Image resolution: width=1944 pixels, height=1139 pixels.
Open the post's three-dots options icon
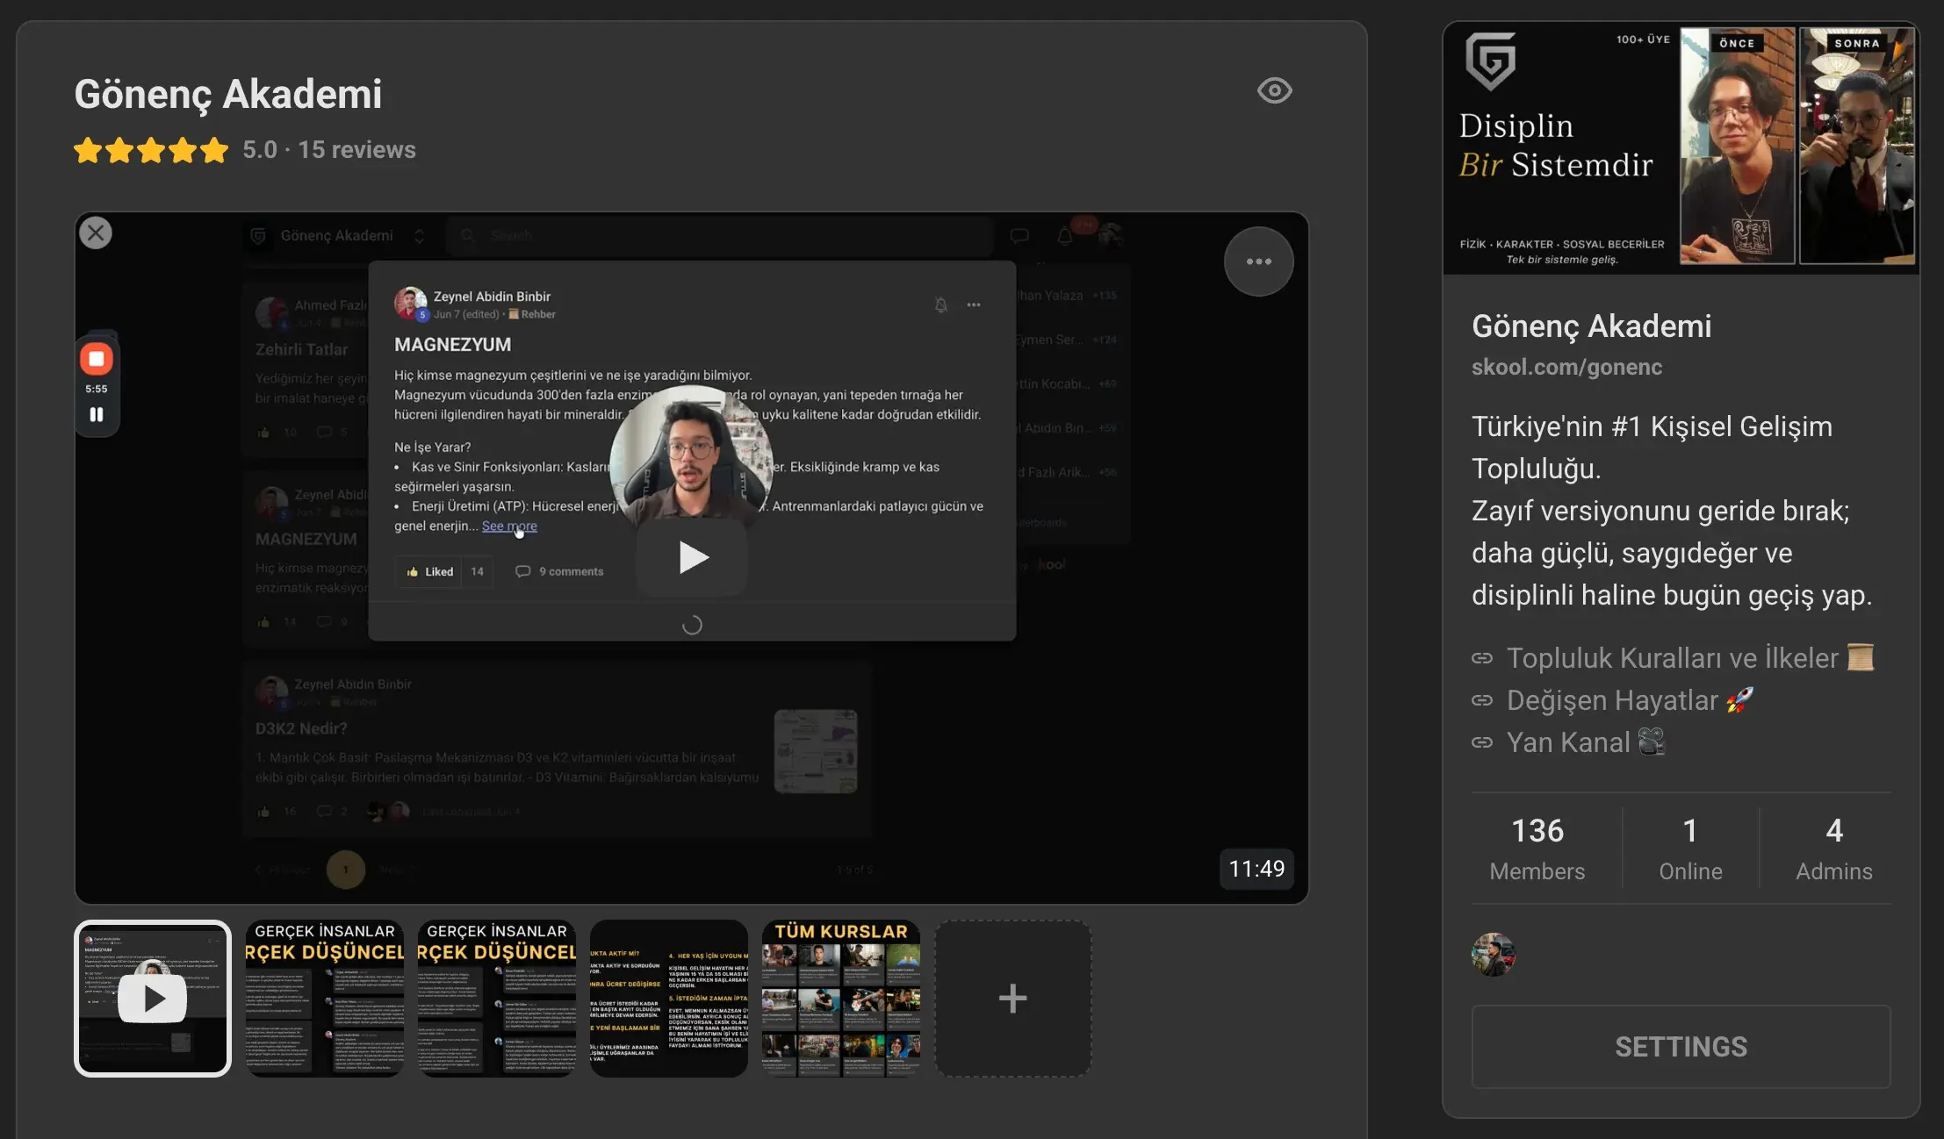(x=974, y=304)
